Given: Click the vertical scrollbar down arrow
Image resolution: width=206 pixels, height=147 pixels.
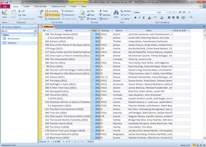Looking at the screenshot, I should (x=204, y=138).
